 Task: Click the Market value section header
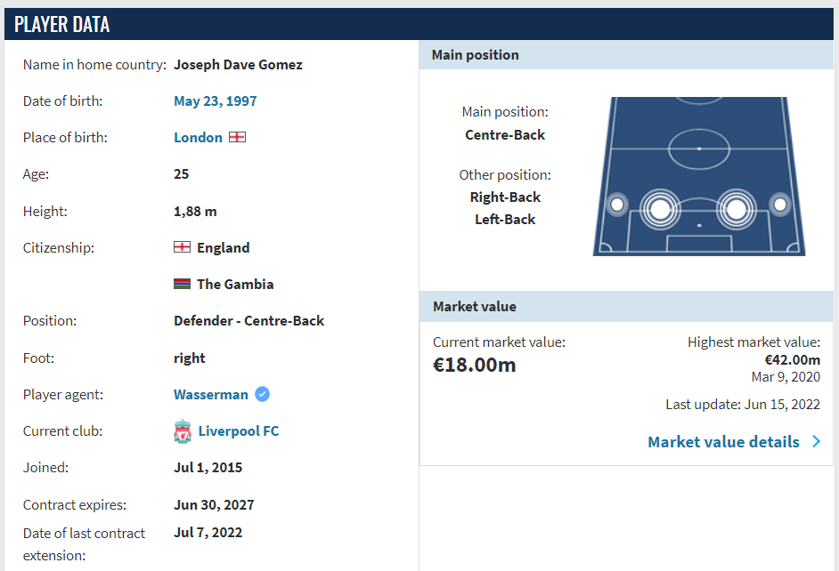[x=626, y=307]
